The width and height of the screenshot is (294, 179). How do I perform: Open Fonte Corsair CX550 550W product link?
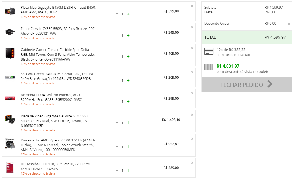58,31
